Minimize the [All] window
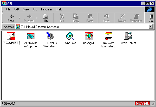This screenshot has height=107, width=156. [x=143, y=3]
